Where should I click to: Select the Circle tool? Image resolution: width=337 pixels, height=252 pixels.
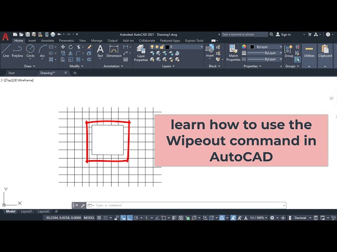coord(31,51)
